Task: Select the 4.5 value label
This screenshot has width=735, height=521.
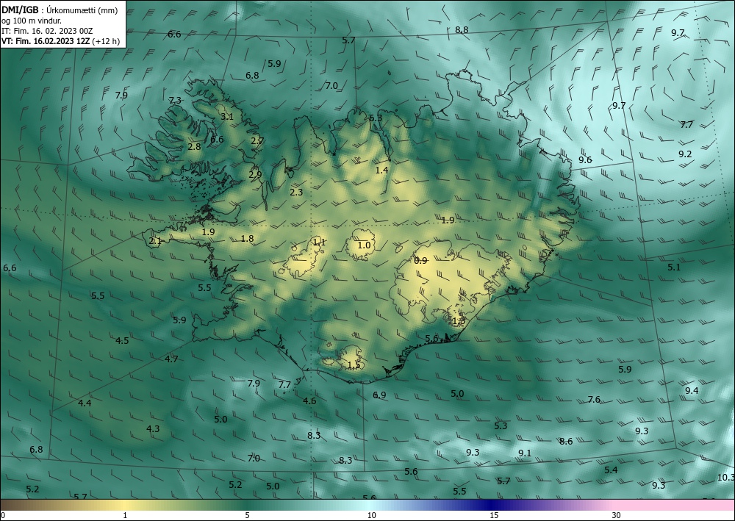Action: tap(122, 341)
